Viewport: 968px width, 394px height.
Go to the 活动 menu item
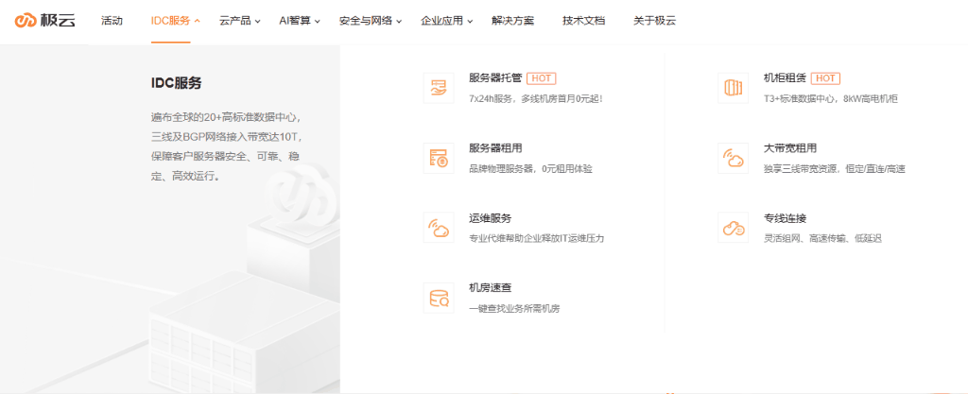point(112,21)
